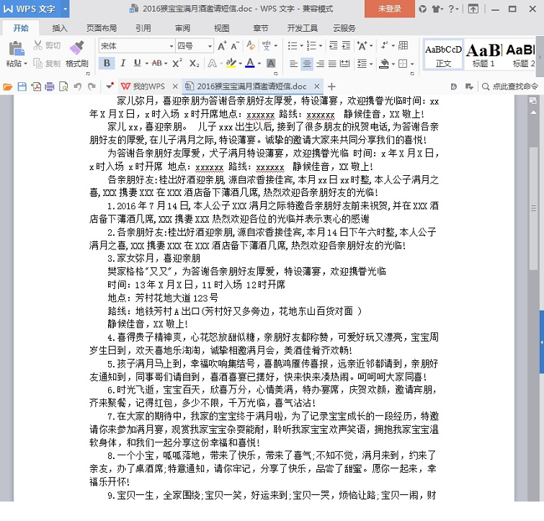Undo the last action
This screenshot has width=544, height=521.
[x=77, y=86]
